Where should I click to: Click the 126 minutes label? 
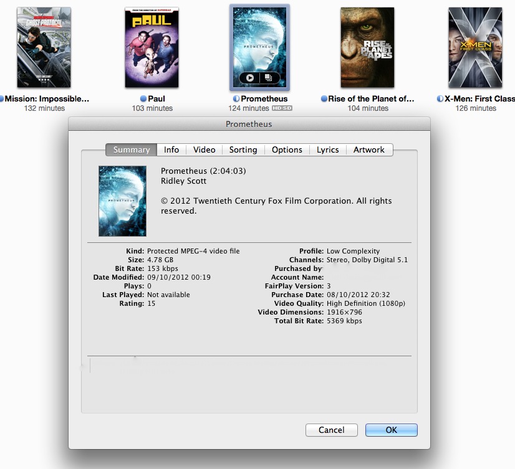pyautogui.click(x=476, y=108)
